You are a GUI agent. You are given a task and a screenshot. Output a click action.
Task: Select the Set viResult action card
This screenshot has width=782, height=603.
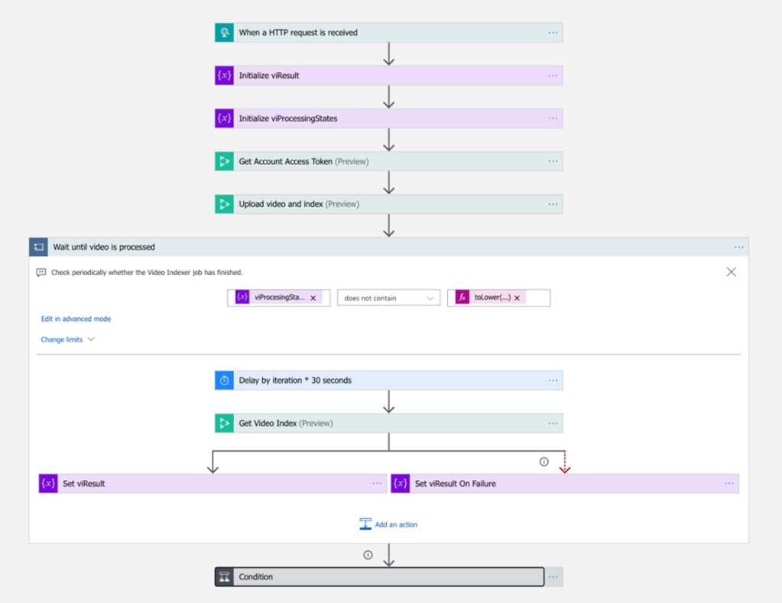(x=206, y=484)
